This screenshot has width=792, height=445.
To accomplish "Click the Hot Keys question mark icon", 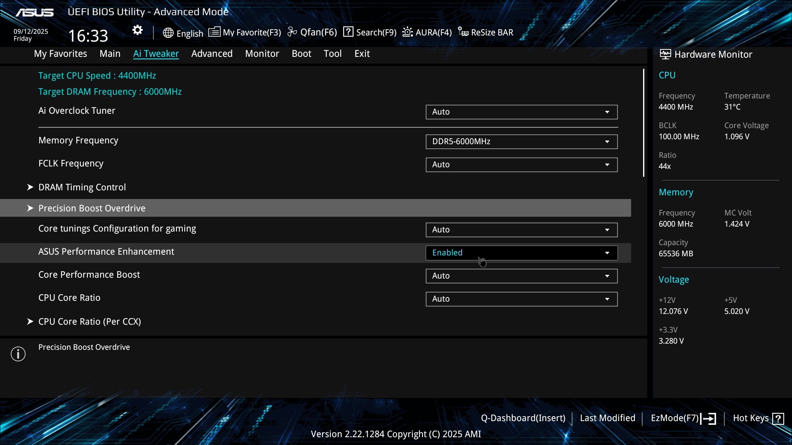I will coord(778,419).
